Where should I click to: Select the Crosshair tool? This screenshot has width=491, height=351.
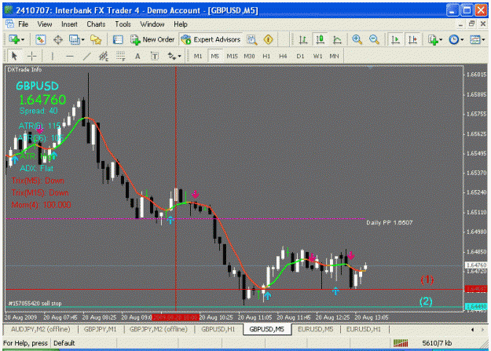point(31,56)
